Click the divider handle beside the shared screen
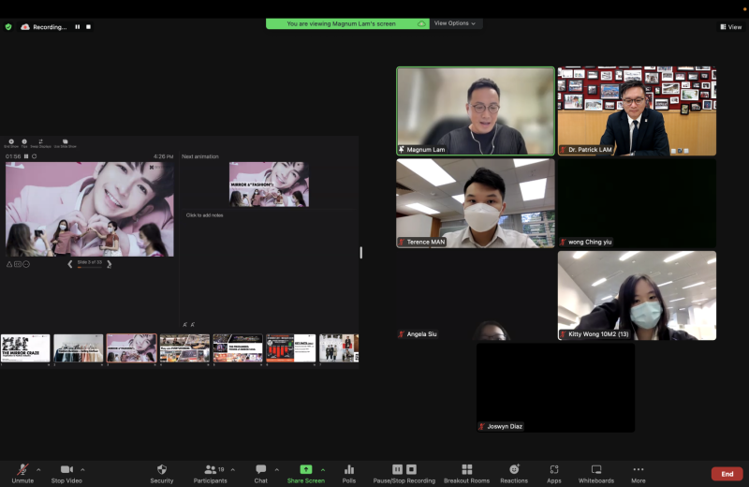749x487 pixels. pyautogui.click(x=361, y=252)
